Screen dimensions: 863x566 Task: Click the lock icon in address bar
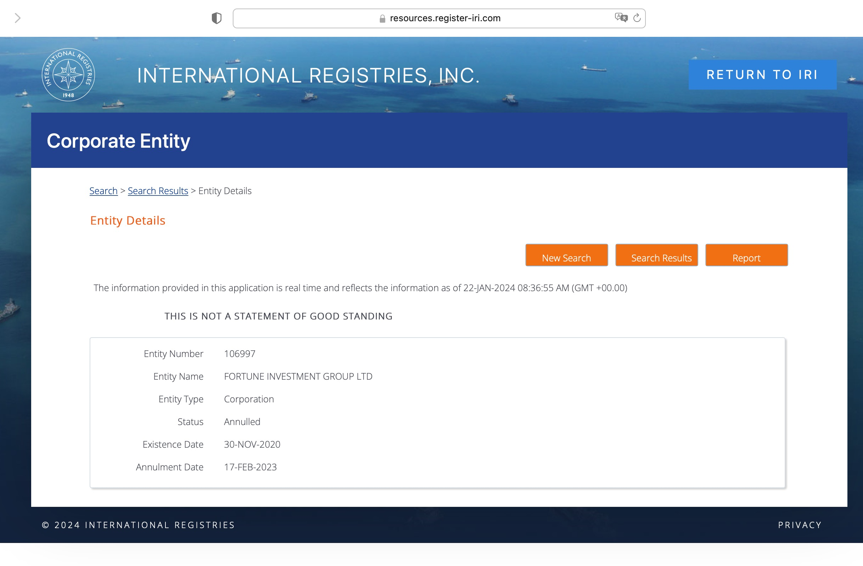click(x=382, y=18)
